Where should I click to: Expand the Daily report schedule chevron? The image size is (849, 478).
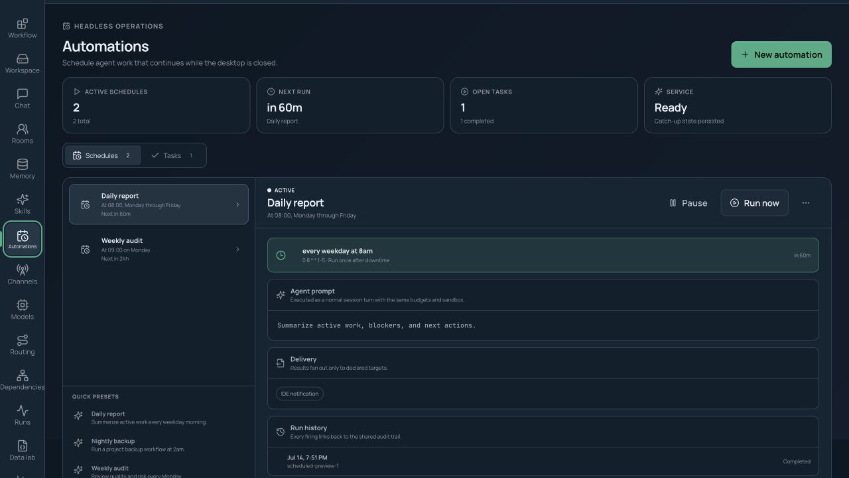point(237,204)
